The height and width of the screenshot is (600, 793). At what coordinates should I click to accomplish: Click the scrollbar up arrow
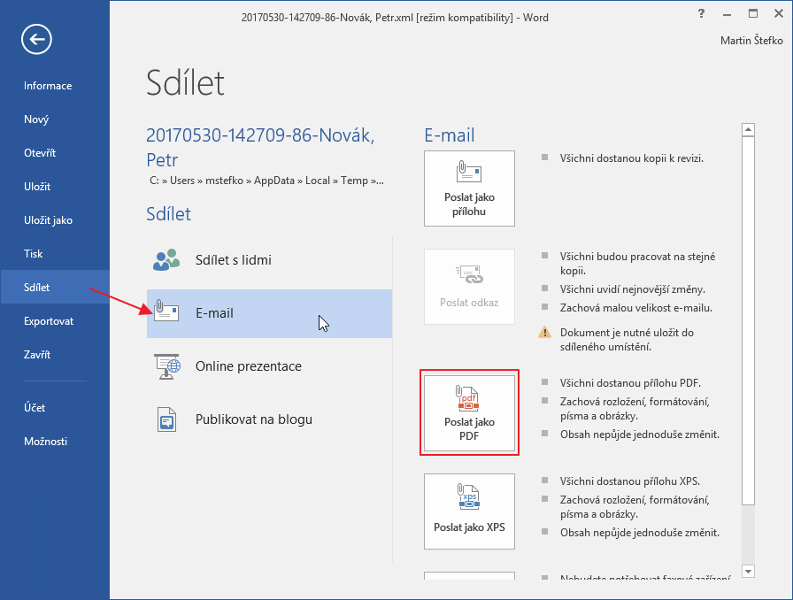(x=748, y=130)
